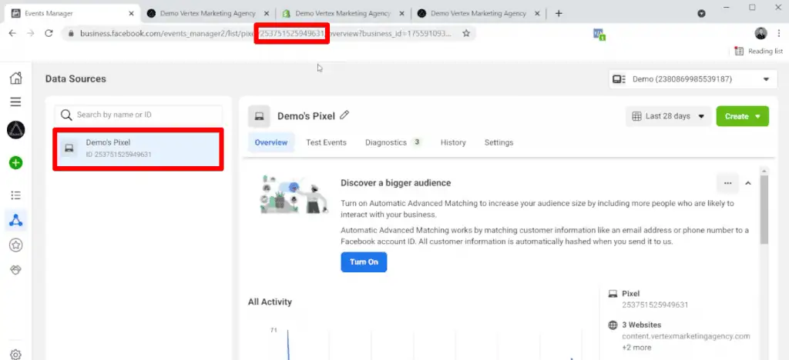Image resolution: width=789 pixels, height=360 pixels.
Task: Collapse the Discover a bigger audience card
Action: 747,183
